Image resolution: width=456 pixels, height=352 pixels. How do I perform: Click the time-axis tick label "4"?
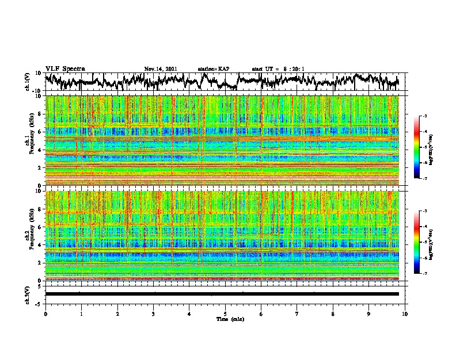[189, 314]
